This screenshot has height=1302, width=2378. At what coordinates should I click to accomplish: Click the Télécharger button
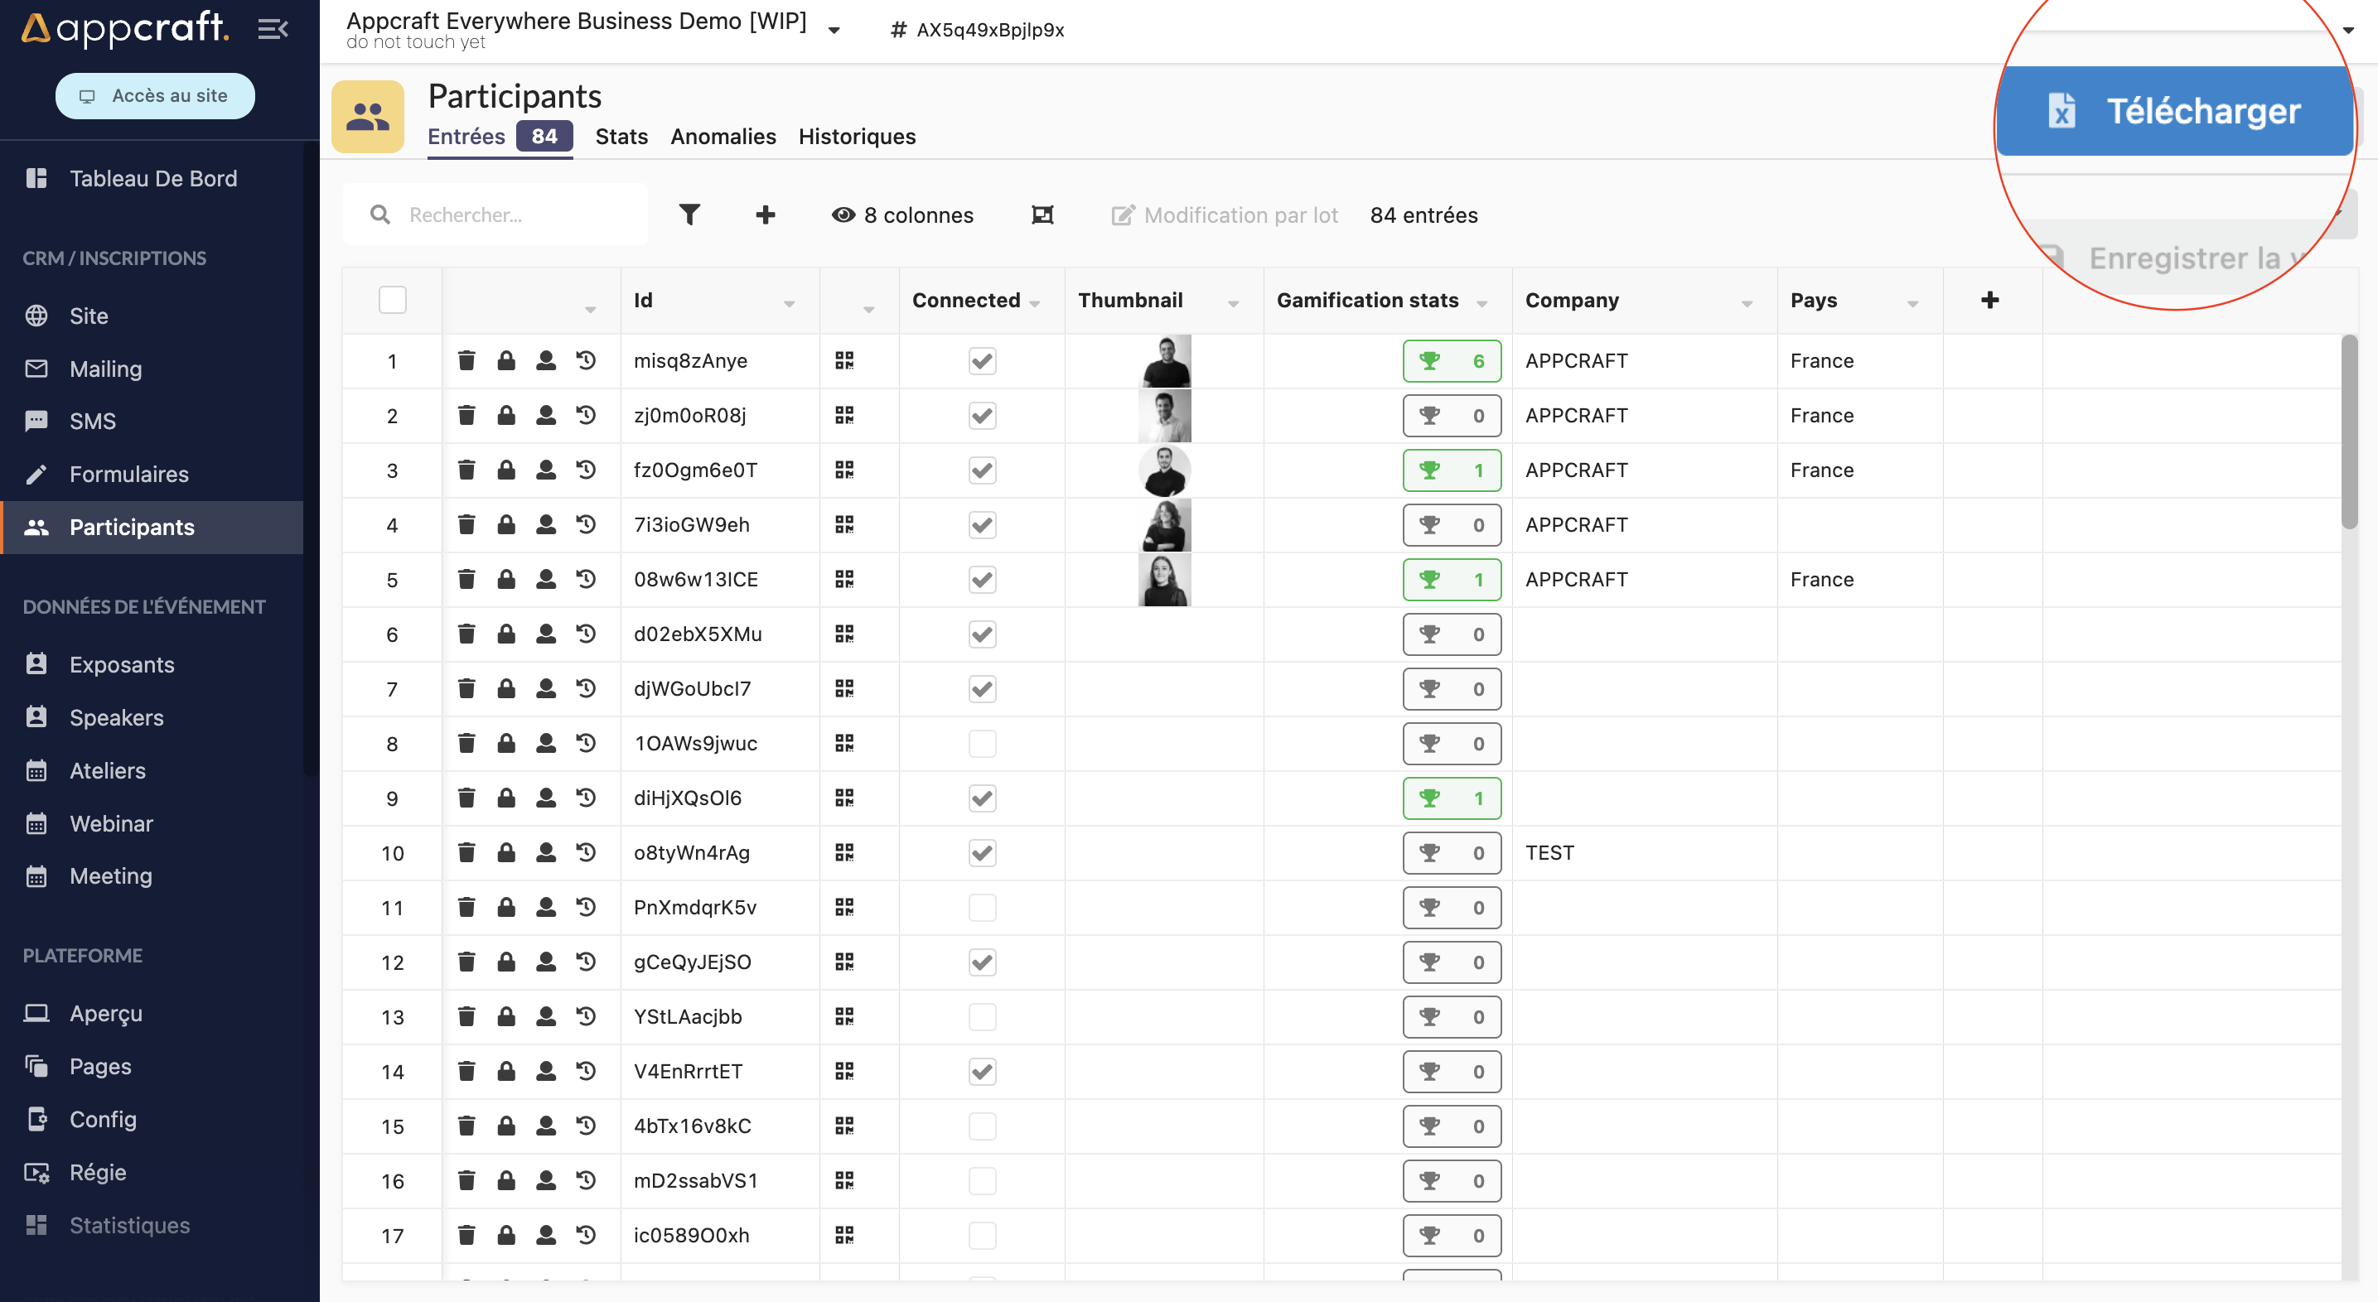[2174, 111]
